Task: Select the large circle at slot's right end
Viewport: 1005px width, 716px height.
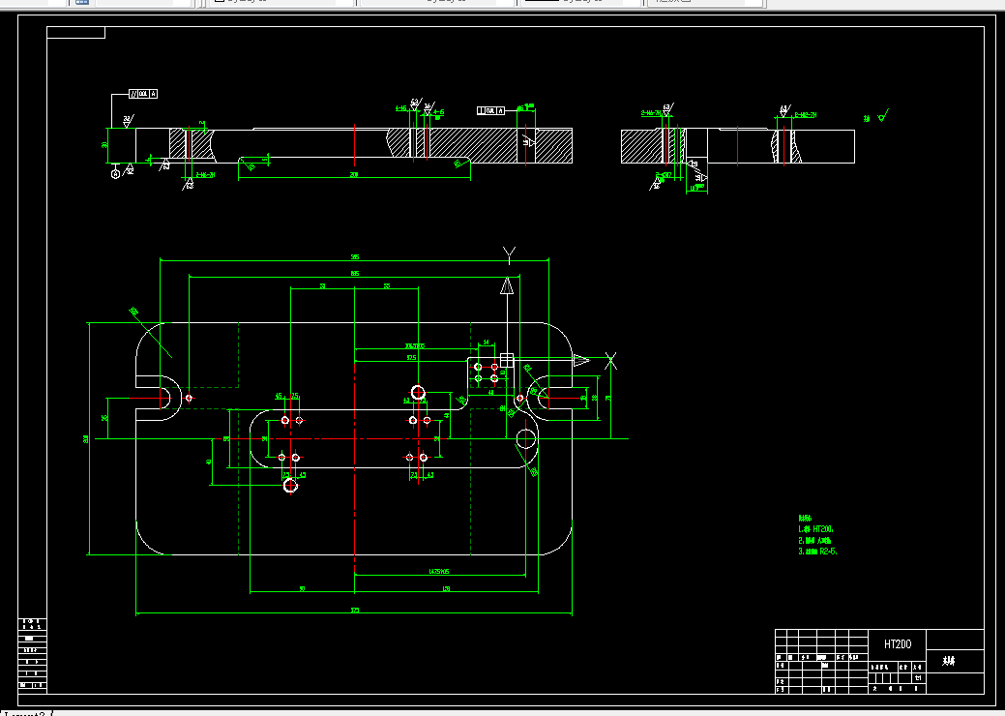Action: 526,439
